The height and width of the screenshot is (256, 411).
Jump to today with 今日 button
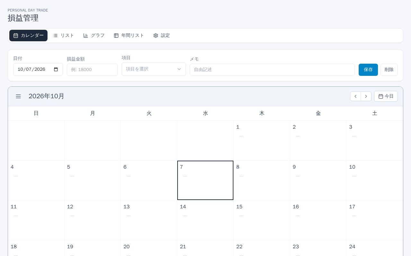tap(386, 96)
